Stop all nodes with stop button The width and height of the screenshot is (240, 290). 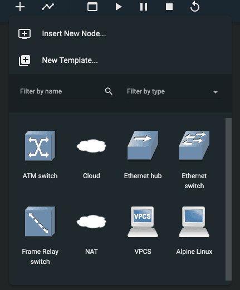tap(169, 7)
